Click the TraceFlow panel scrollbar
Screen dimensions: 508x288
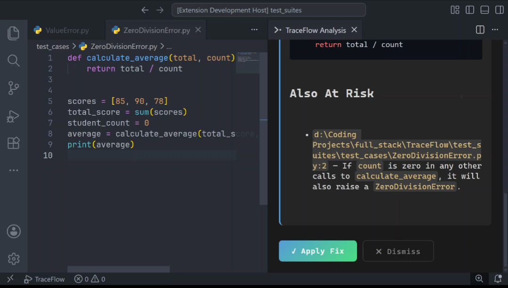click(x=506, y=229)
